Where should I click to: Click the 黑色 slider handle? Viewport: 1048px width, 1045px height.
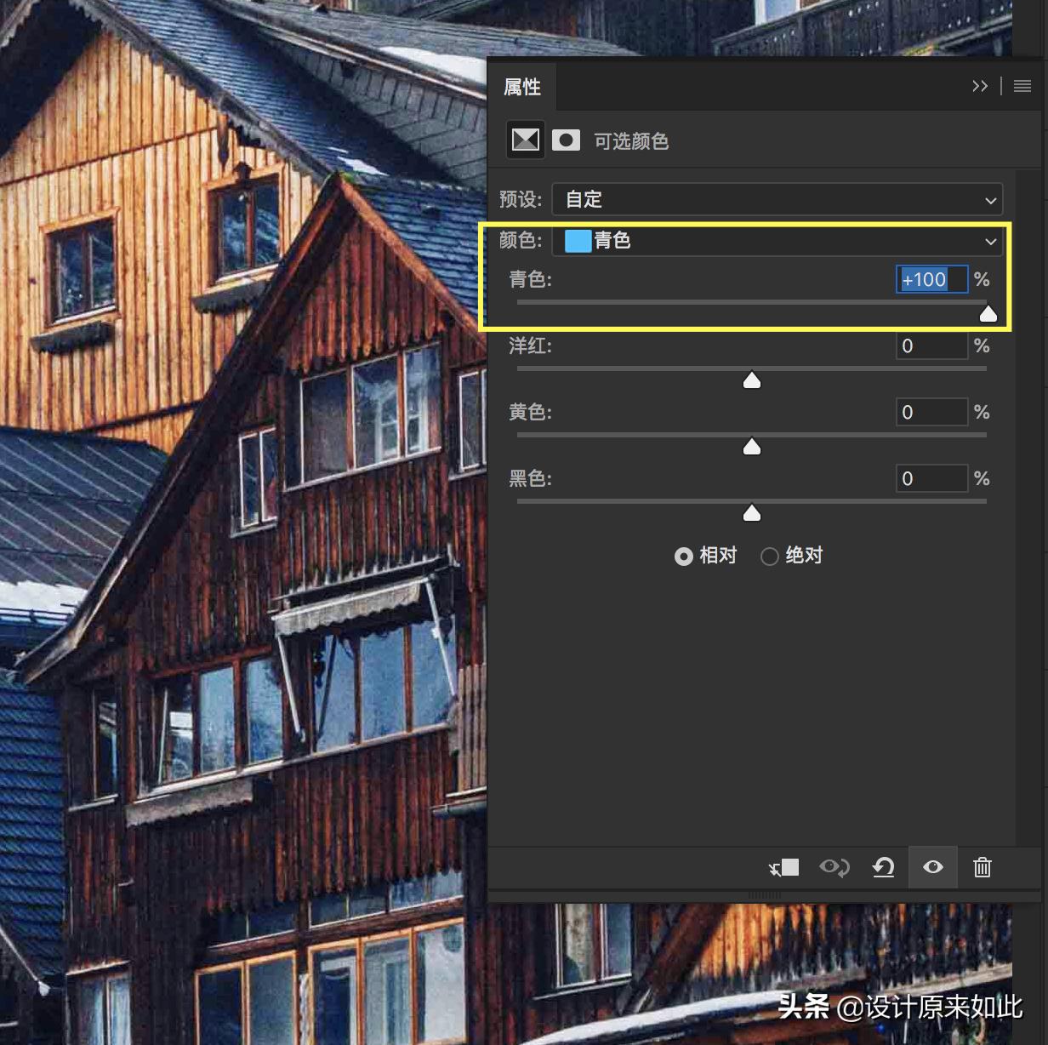[752, 513]
